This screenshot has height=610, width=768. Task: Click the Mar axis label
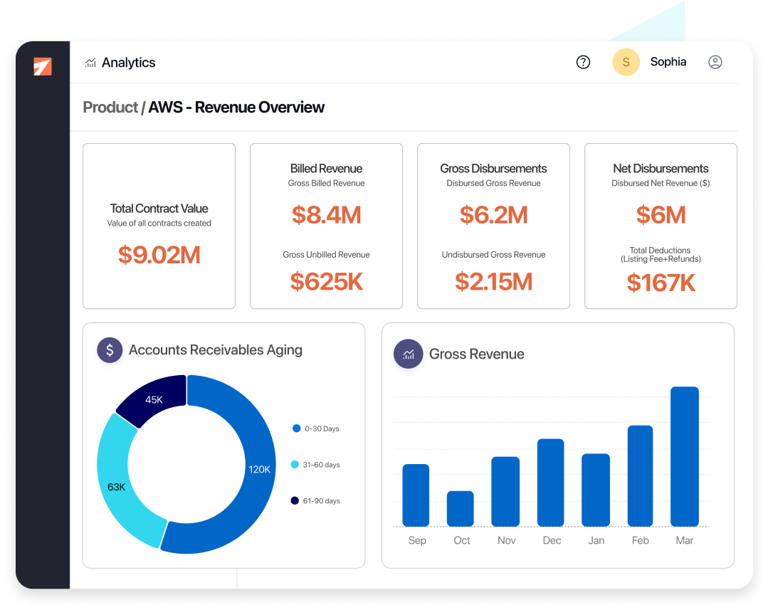[x=684, y=540]
